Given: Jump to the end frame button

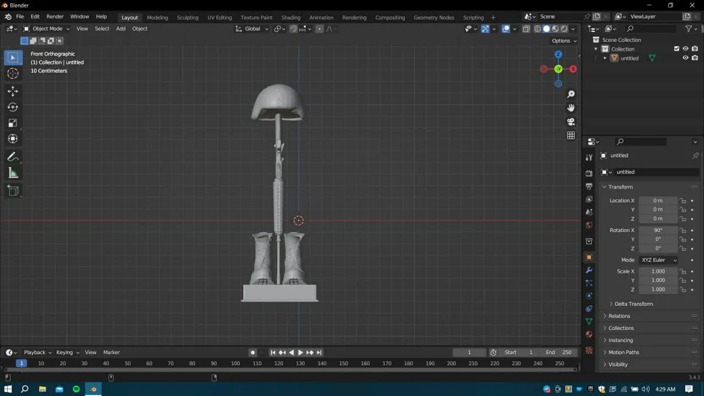Looking at the screenshot, I should 319,353.
